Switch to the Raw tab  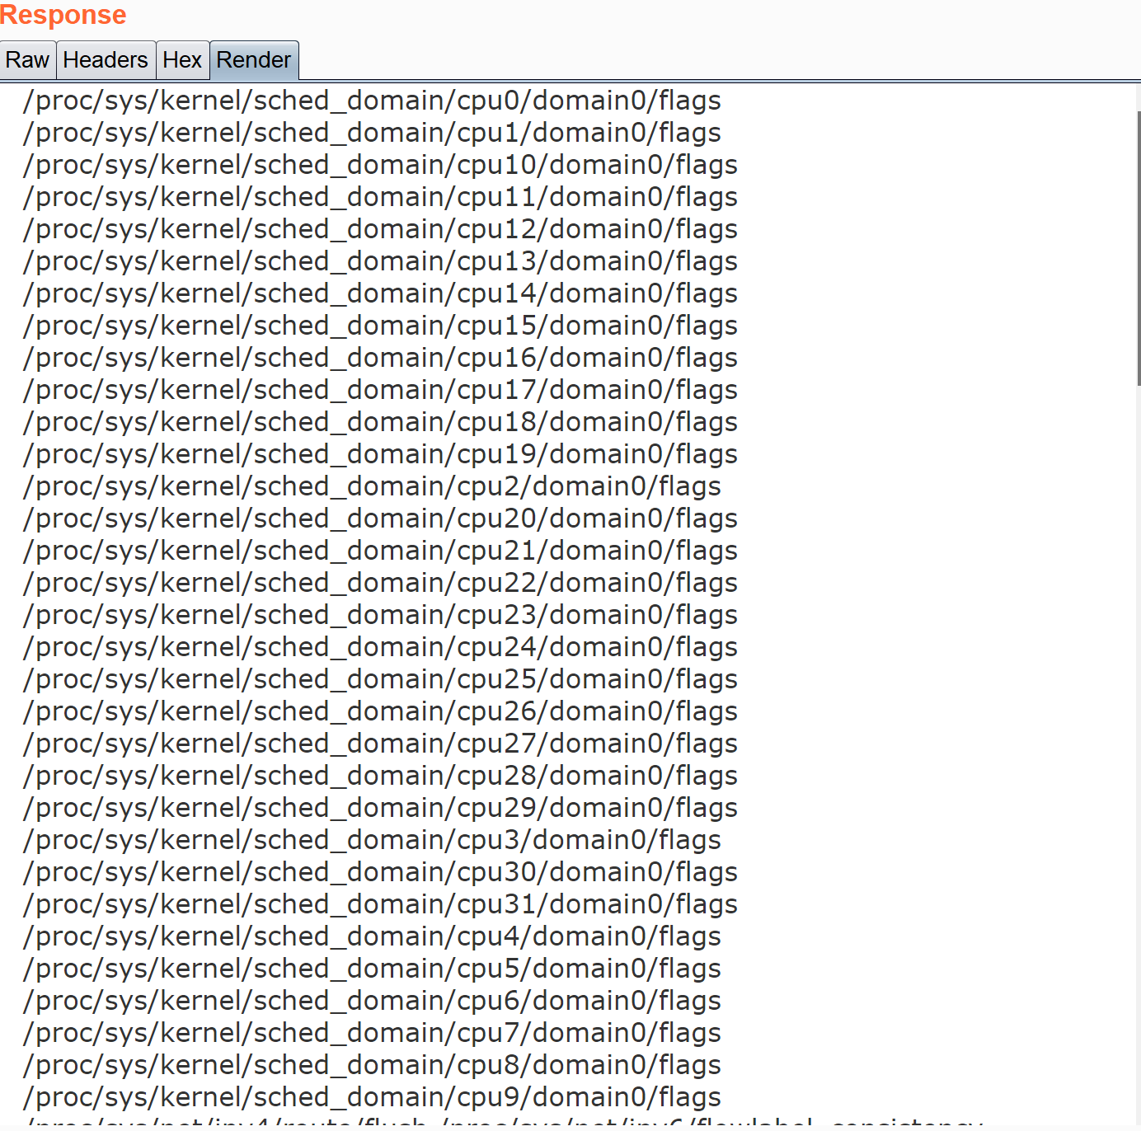pos(27,60)
